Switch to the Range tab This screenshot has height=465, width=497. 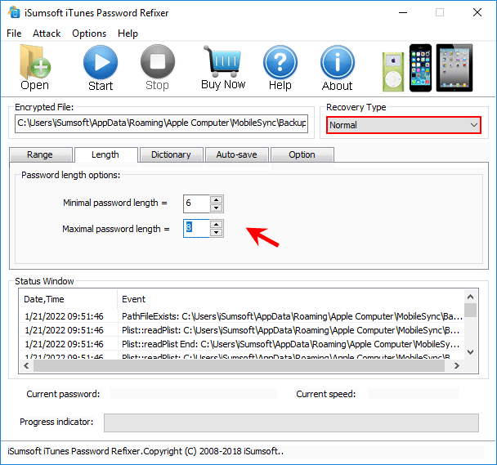40,154
